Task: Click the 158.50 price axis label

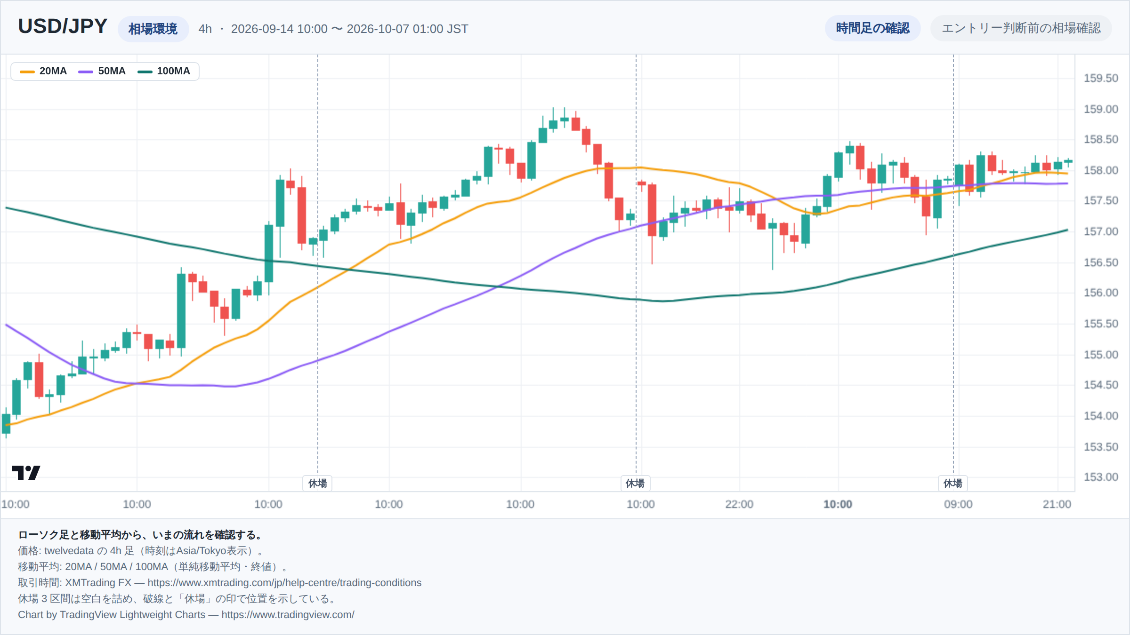Action: [x=1101, y=140]
